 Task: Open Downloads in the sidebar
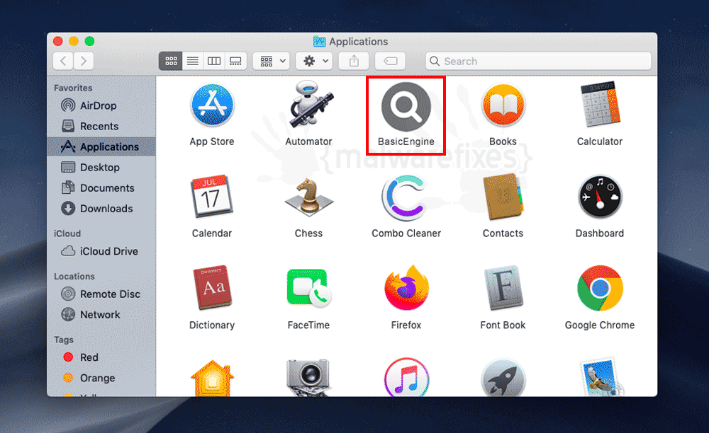click(x=101, y=209)
